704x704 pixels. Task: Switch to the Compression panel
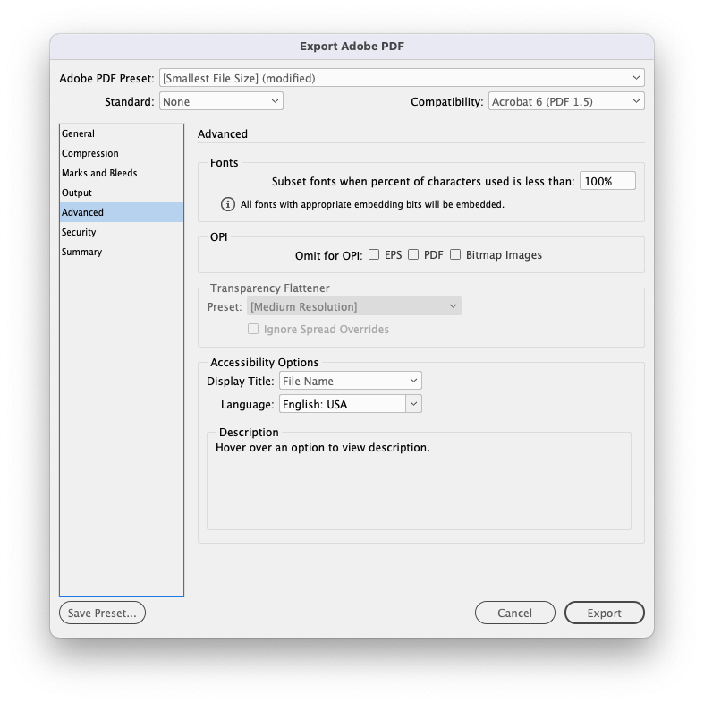tap(122, 153)
